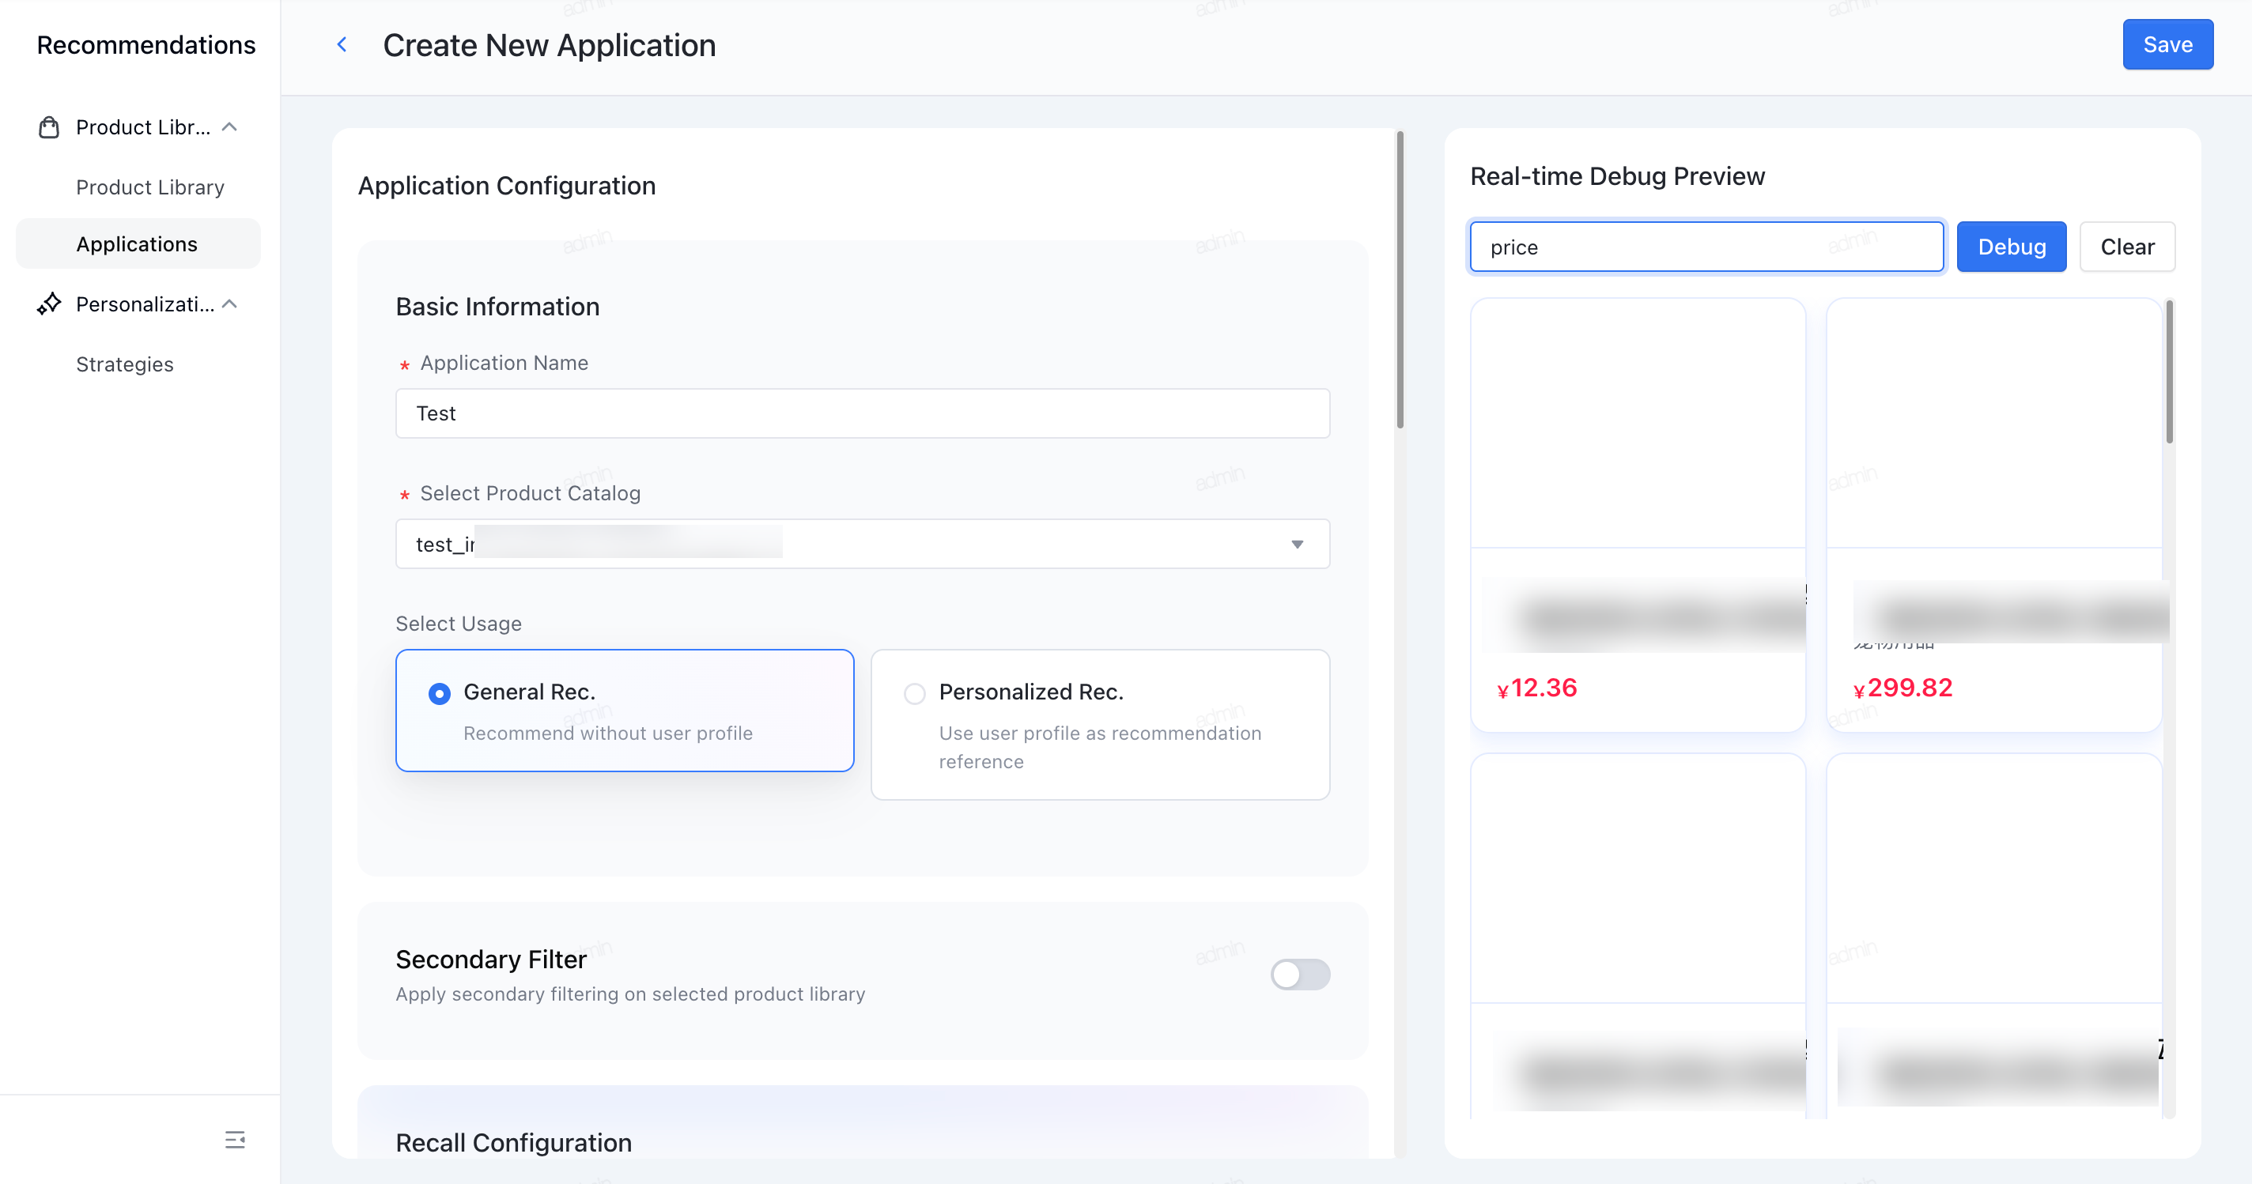Collapse the sidebar using the bottom menu icon

pyautogui.click(x=234, y=1140)
